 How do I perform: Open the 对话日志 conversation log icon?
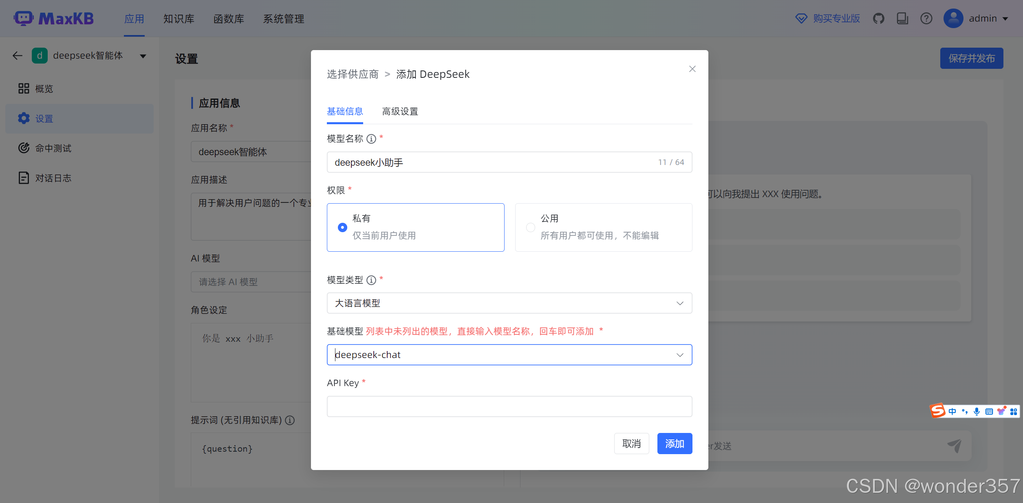click(x=24, y=178)
